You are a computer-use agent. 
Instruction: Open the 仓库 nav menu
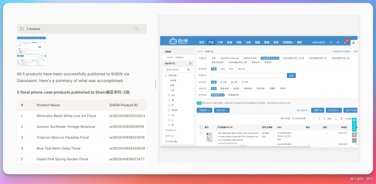(x=248, y=43)
